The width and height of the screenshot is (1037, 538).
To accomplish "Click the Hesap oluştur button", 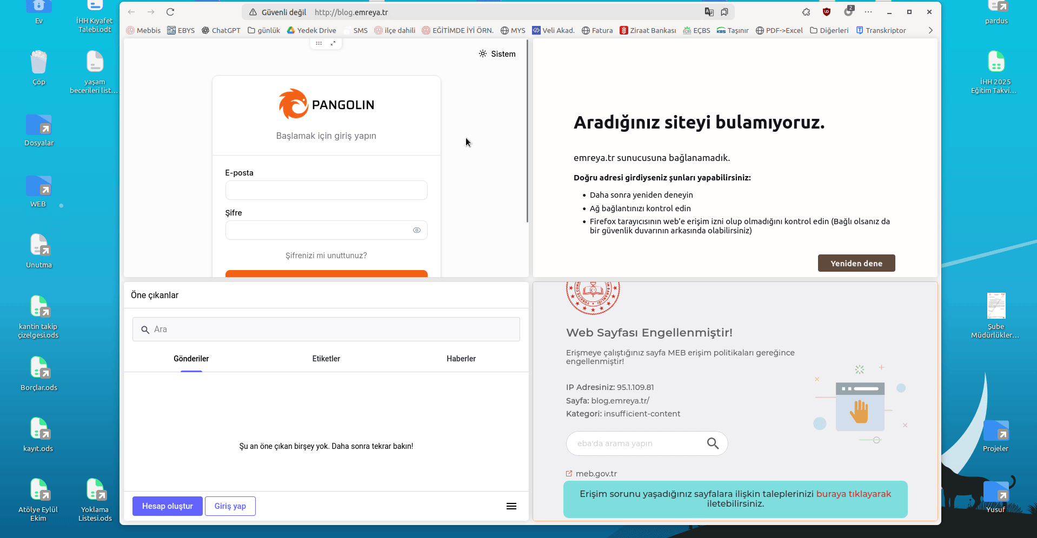I will click(x=167, y=506).
